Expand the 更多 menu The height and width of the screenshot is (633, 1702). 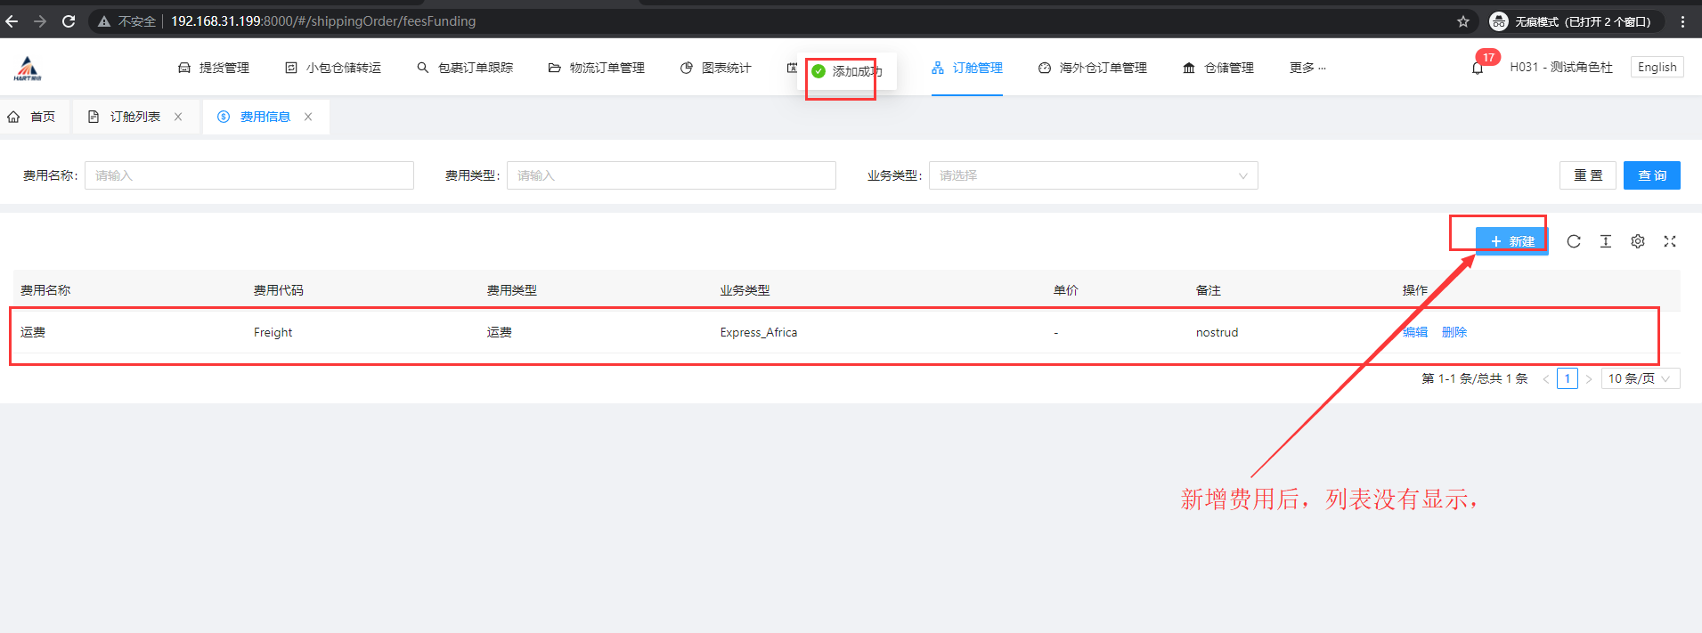[1307, 68]
